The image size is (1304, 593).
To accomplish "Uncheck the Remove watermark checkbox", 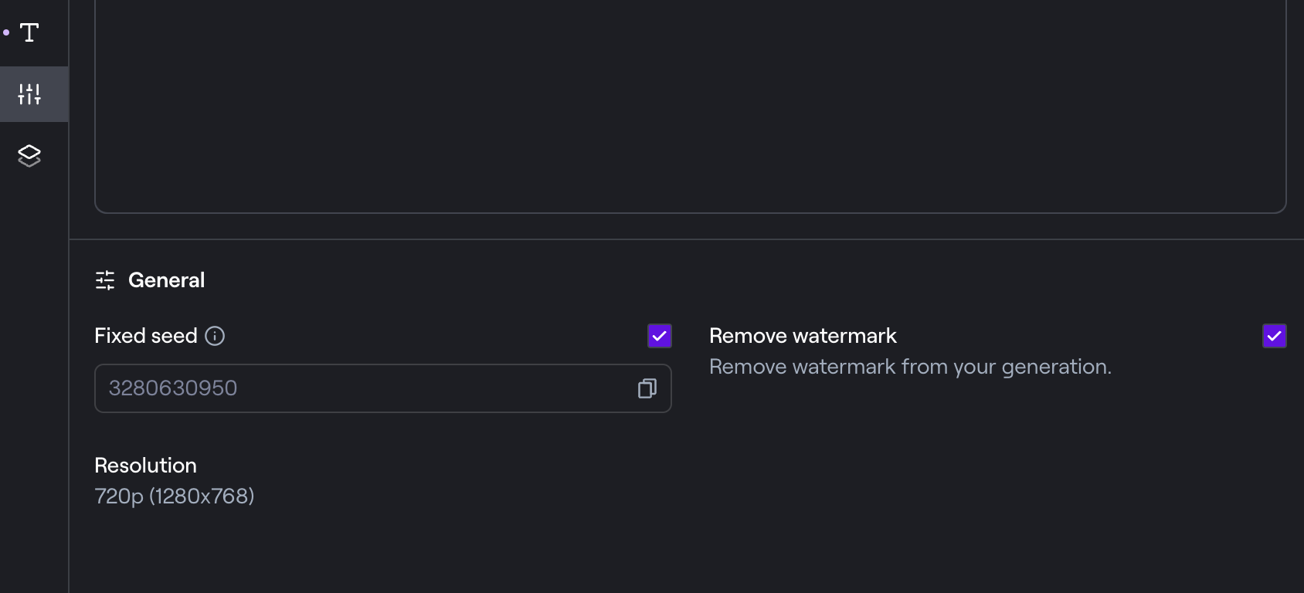I will 1275,336.
